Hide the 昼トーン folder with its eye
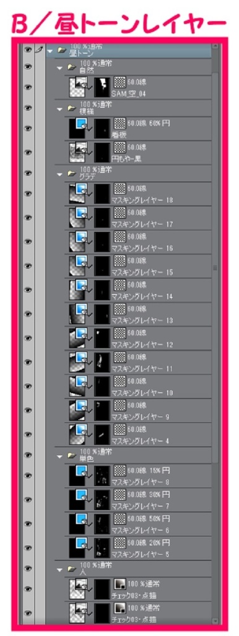The image size is (239, 636). tap(28, 50)
